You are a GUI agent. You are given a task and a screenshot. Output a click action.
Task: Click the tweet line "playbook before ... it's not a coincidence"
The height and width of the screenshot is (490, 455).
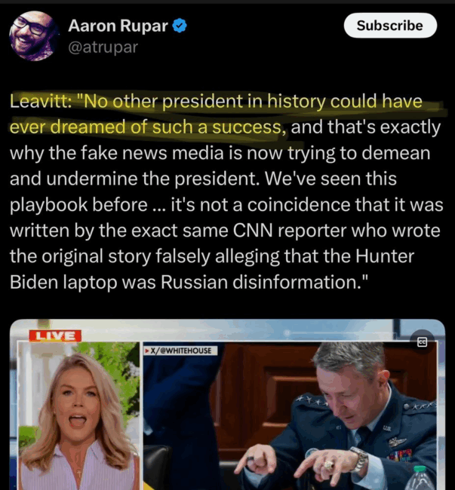point(226,205)
